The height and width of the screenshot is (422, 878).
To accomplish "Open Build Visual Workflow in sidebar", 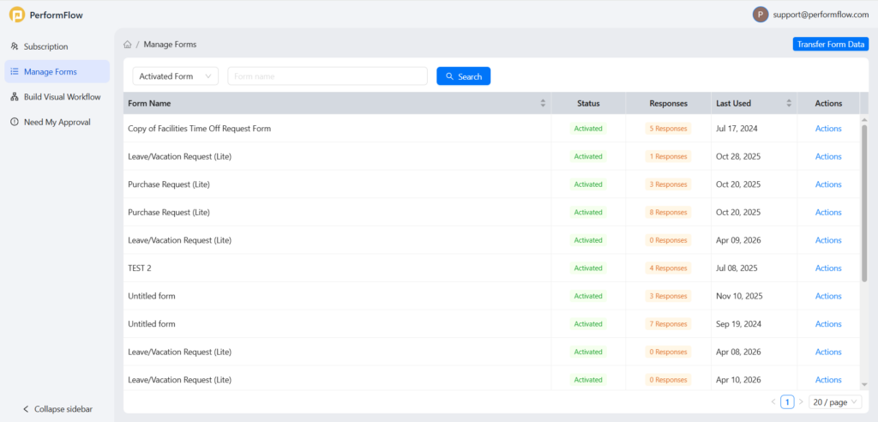I will [x=57, y=97].
